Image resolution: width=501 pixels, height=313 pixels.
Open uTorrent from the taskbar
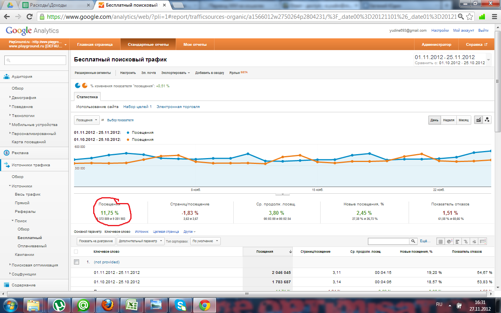pyautogui.click(x=59, y=305)
